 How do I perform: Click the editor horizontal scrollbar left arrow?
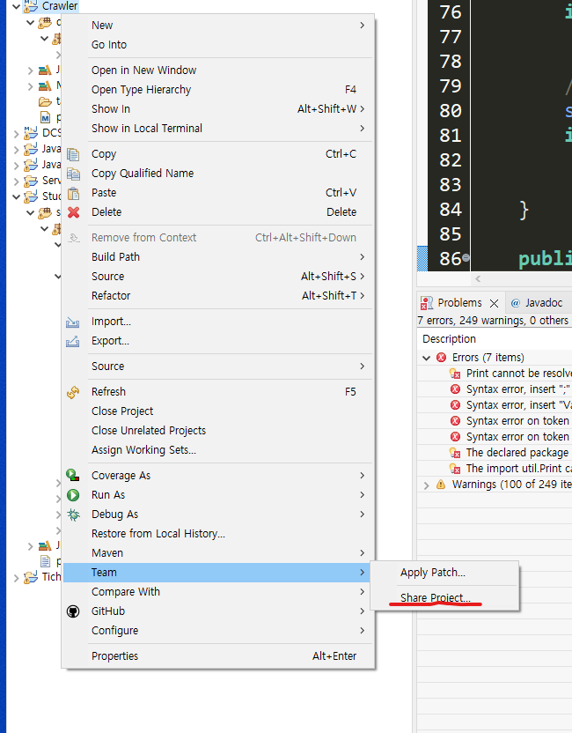tap(478, 279)
